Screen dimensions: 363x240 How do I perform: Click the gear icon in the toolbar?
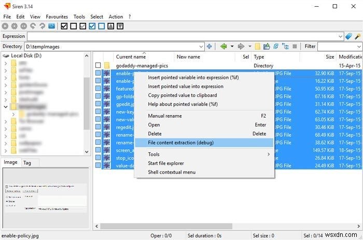(15, 26)
